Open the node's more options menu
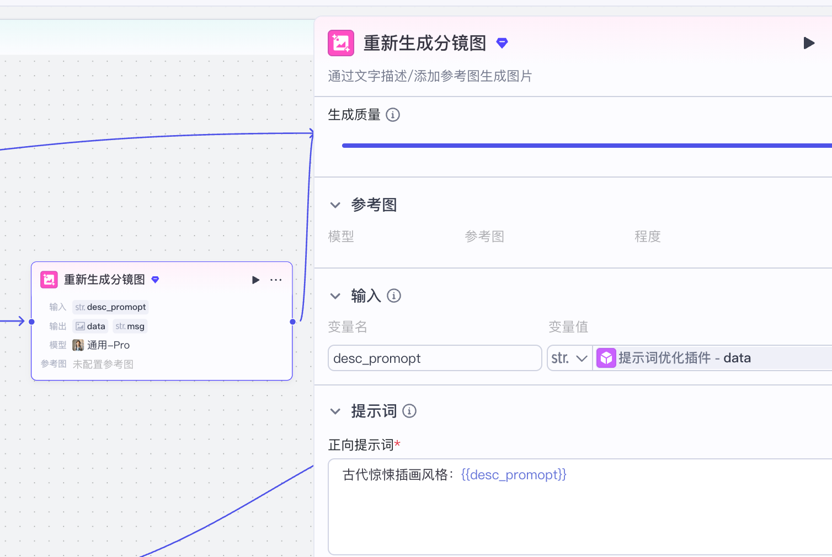 275,280
